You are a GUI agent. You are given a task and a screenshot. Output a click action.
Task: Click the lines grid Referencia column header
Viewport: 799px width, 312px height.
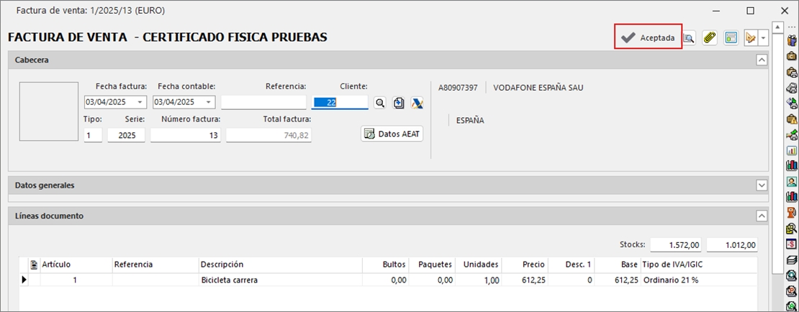click(x=155, y=265)
